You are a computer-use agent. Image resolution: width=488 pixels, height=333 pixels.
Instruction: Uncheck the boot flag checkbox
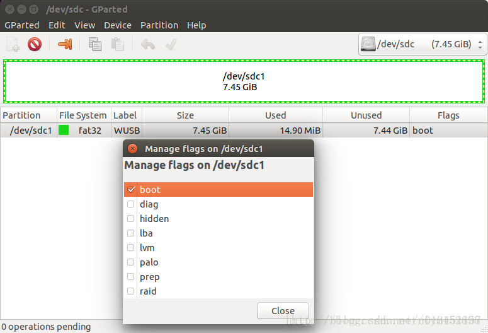coord(131,189)
